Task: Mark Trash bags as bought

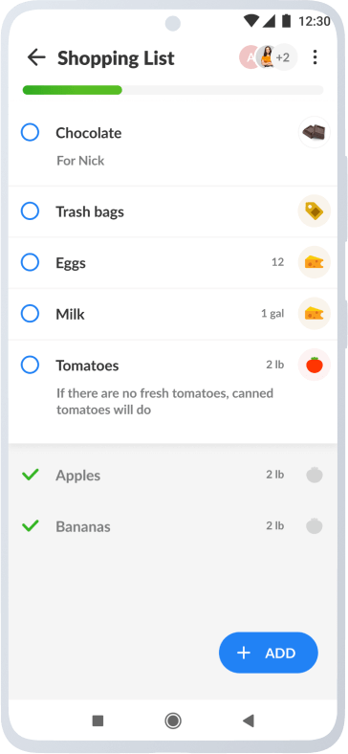Action: 30,211
